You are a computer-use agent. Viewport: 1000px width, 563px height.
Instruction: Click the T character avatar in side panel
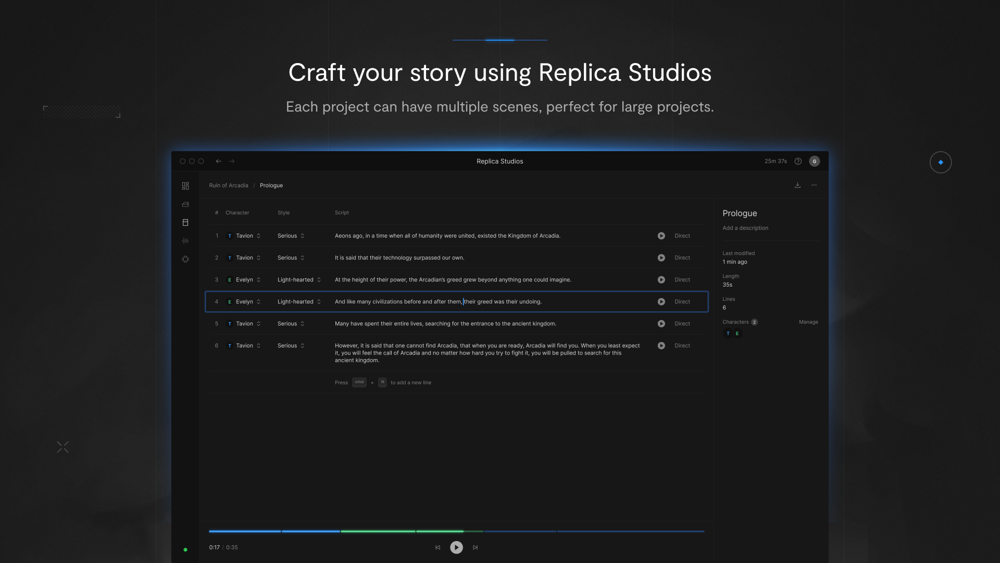tap(728, 334)
